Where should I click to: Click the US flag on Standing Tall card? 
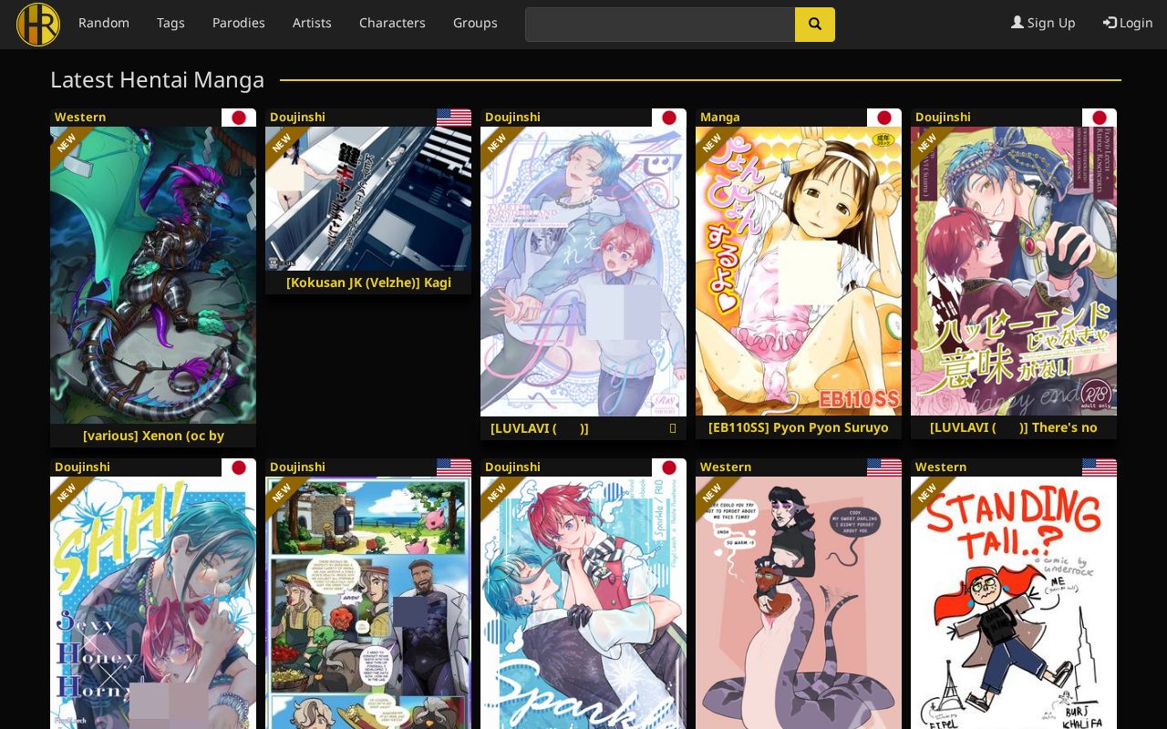1100,467
